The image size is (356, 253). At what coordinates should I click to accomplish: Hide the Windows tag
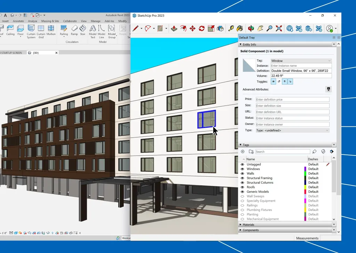tap(242, 169)
